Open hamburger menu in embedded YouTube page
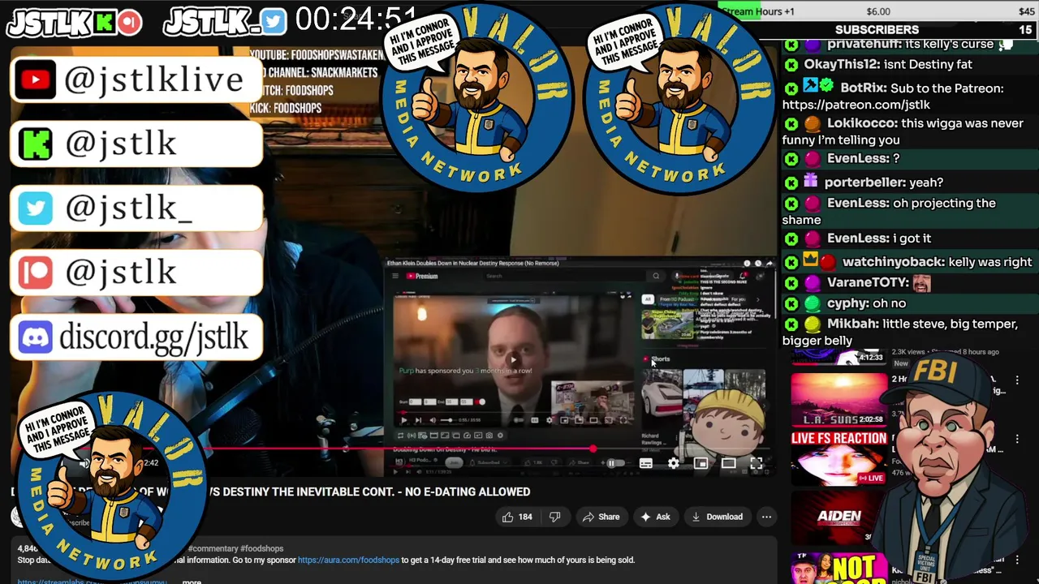Viewport: 1039px width, 584px height. 395,276
